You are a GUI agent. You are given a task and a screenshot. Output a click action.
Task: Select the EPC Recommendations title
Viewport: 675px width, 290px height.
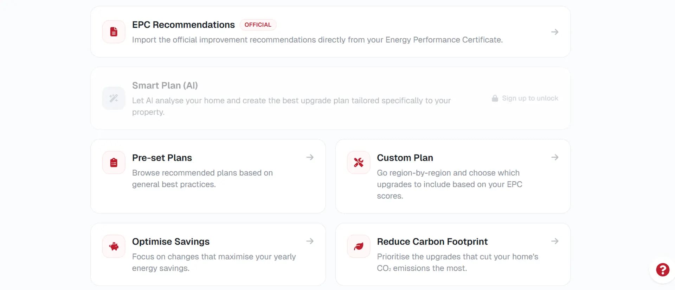pos(183,25)
